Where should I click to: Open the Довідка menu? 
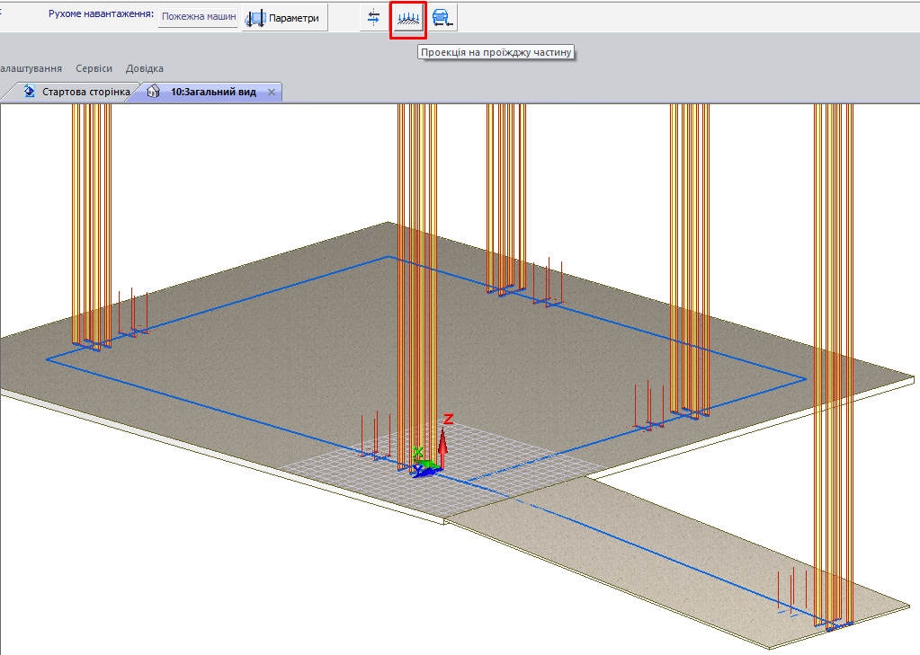point(145,68)
